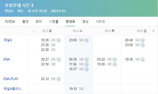Open the 채널A플러스 channel link
The width and height of the screenshot is (158, 94).
(12, 89)
